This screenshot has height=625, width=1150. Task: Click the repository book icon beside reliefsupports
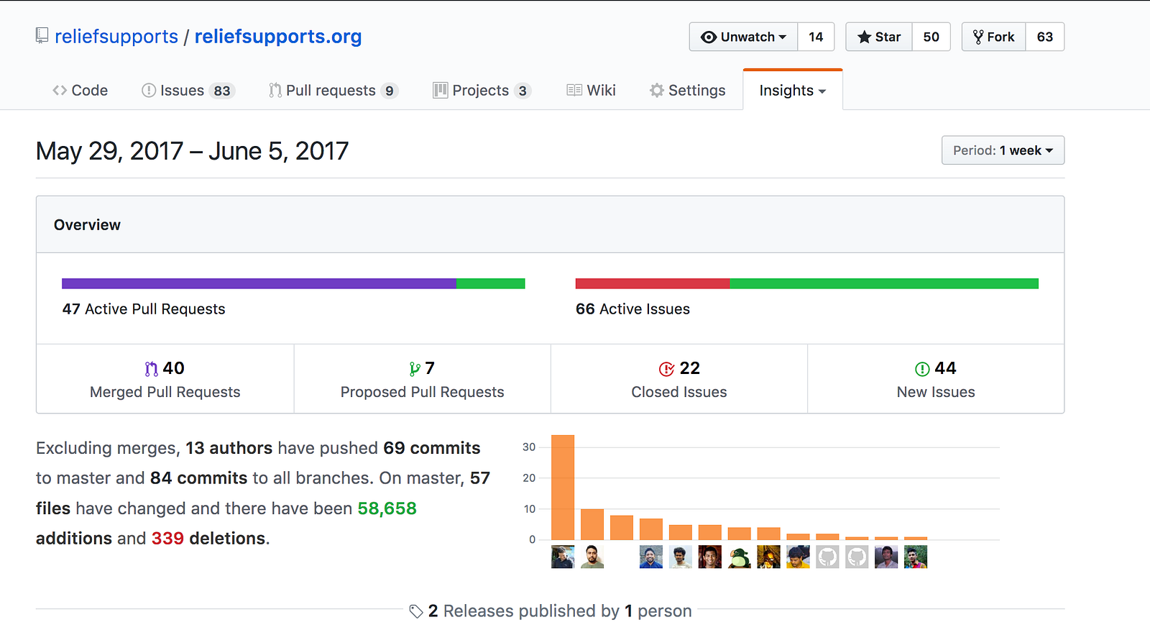tap(42, 36)
